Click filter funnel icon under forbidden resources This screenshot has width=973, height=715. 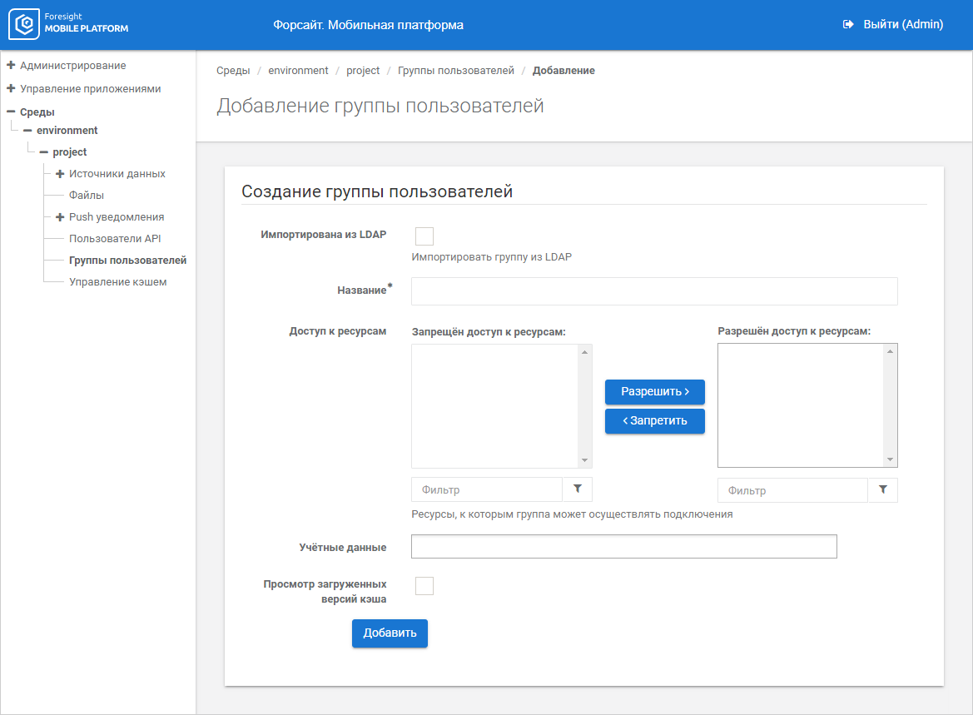point(578,489)
